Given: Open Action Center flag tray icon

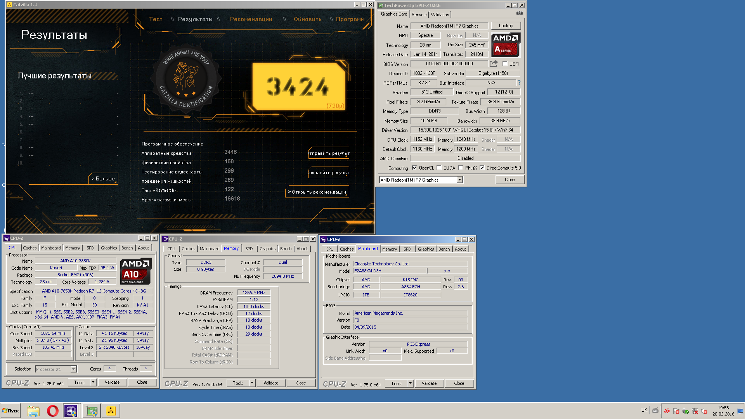Looking at the screenshot, I should (676, 411).
